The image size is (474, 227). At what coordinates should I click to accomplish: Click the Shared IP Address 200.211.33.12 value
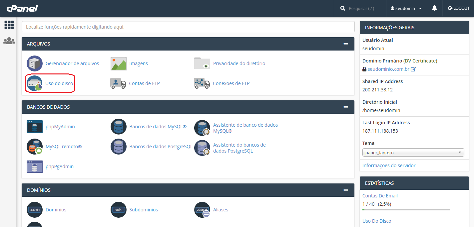377,90
